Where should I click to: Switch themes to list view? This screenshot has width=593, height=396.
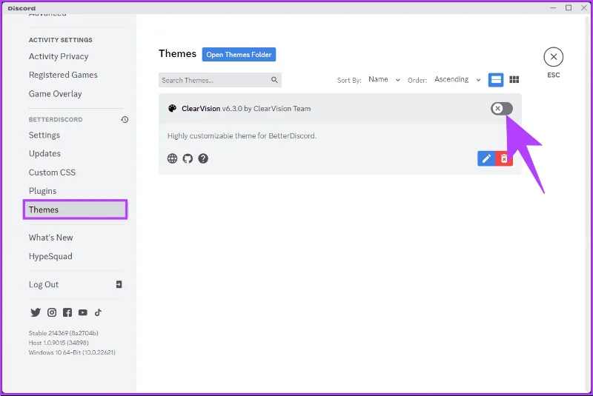point(496,80)
